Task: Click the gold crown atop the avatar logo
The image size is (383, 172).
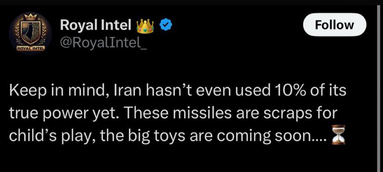Action: point(30,17)
